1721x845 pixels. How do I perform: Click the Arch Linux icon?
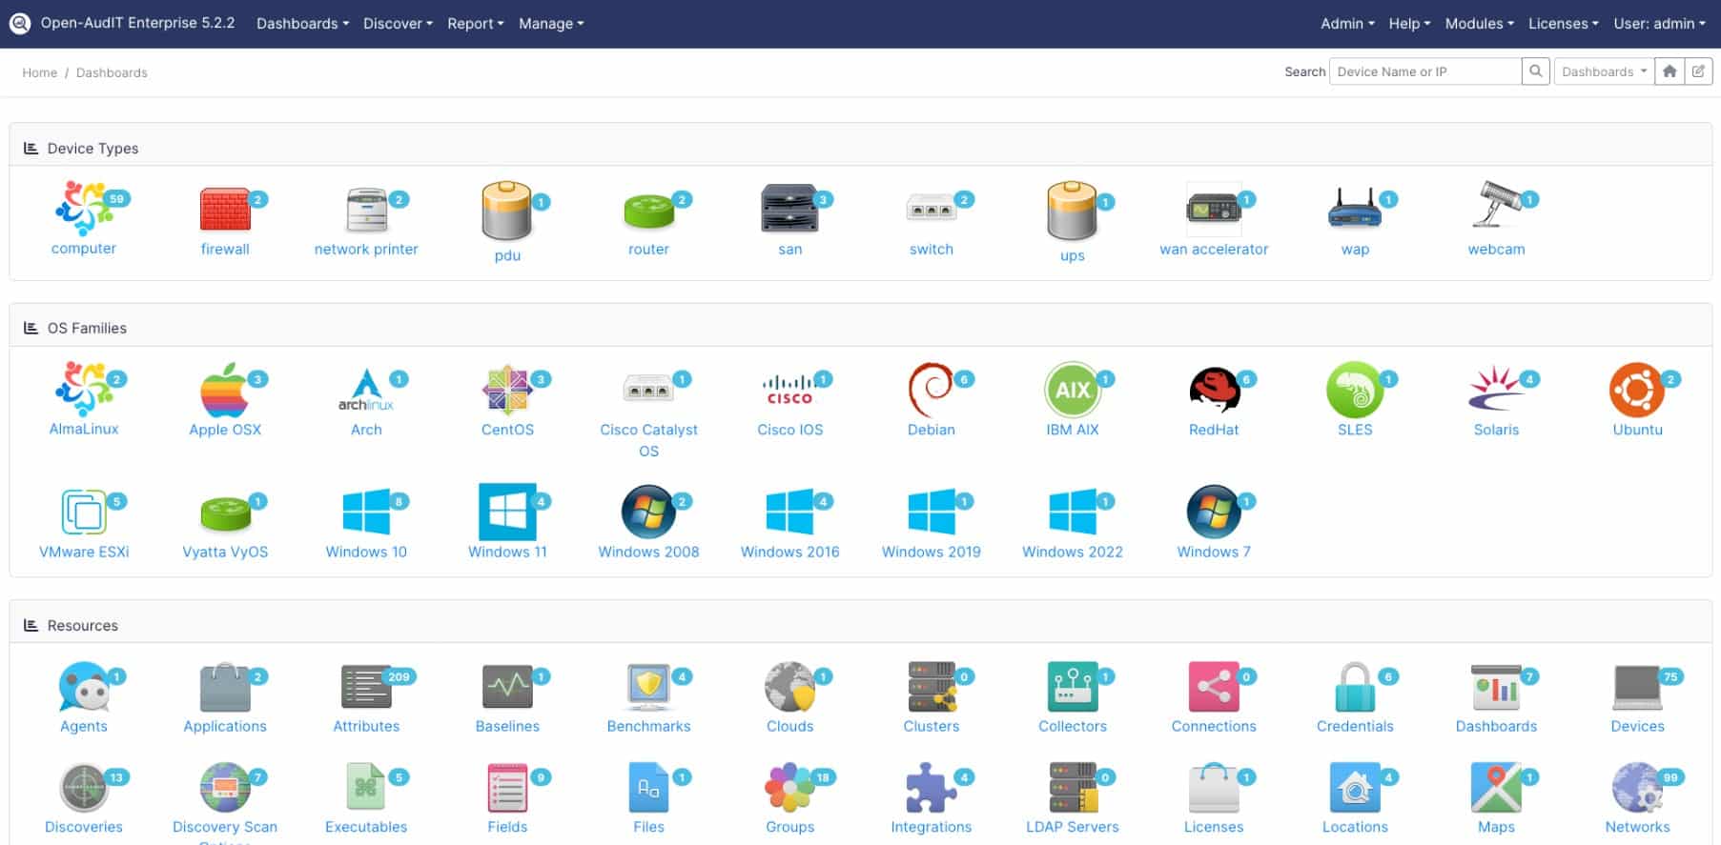(x=366, y=390)
